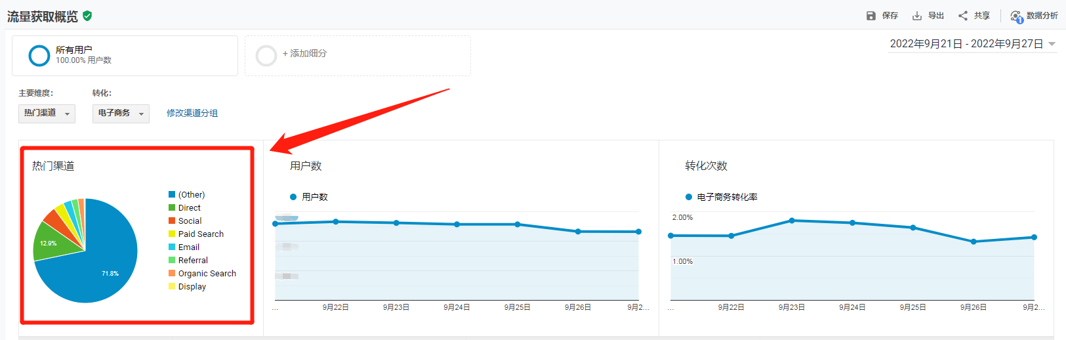
Task: Click the Paid Search legend label
Action: 201,234
